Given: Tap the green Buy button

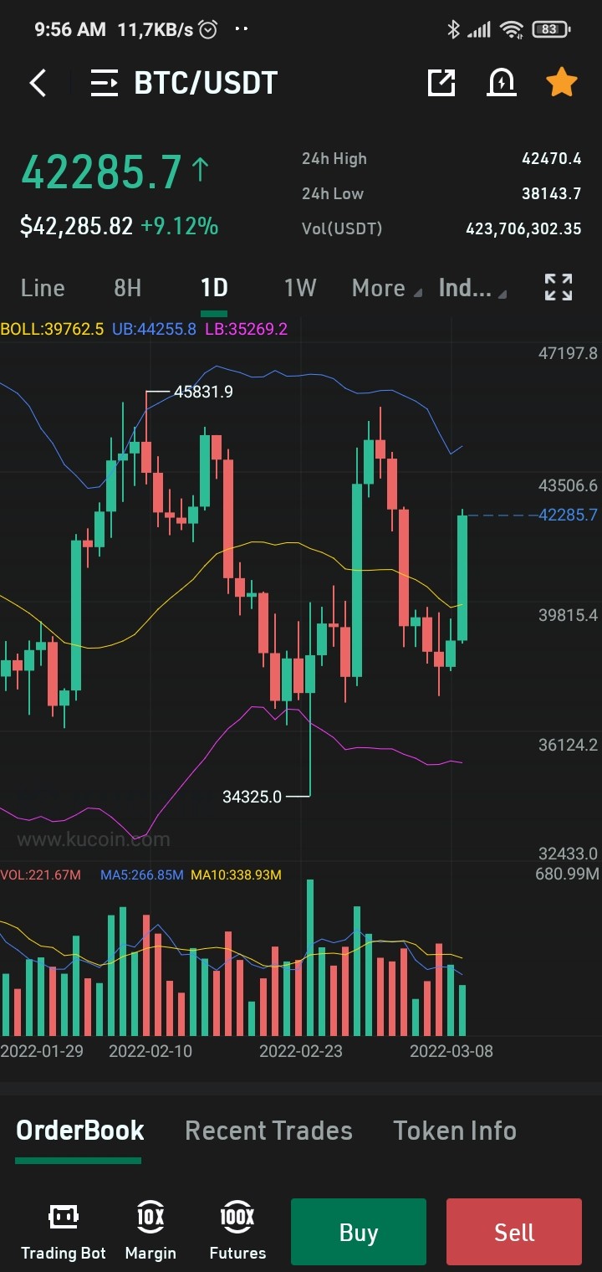Looking at the screenshot, I should click(359, 1232).
